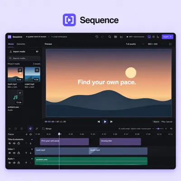Open the Full quality dropdown

(x=135, y=44)
